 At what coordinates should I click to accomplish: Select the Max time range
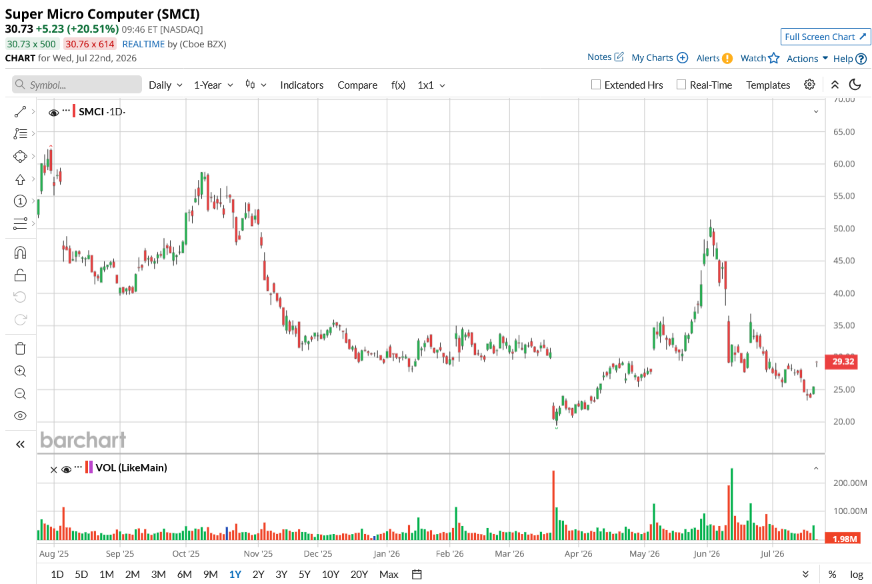tap(389, 574)
